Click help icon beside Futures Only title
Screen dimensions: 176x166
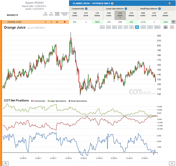point(112,3)
